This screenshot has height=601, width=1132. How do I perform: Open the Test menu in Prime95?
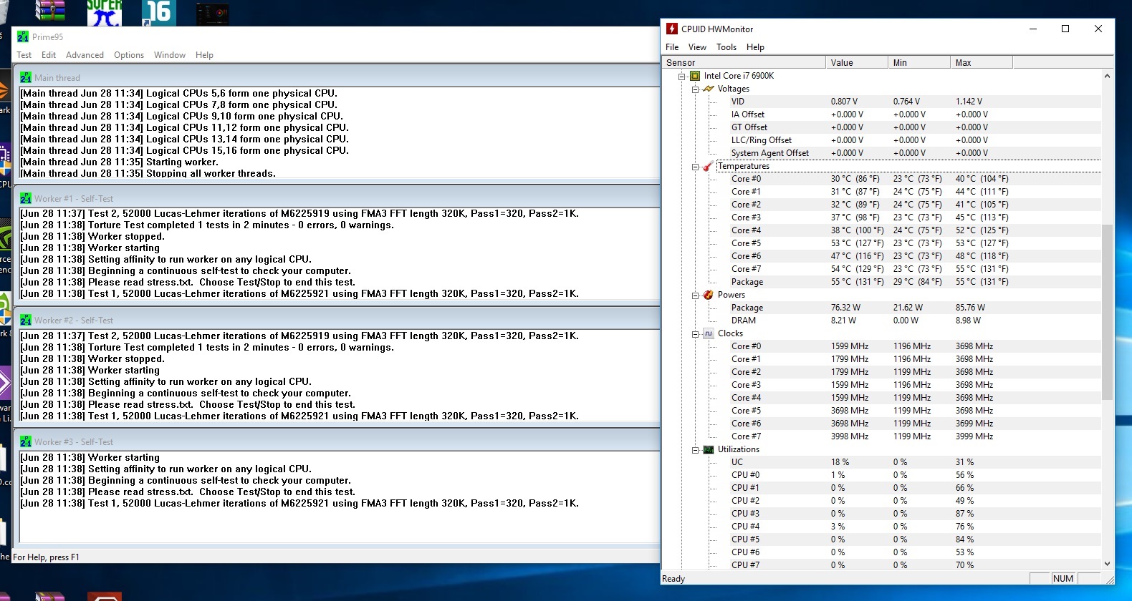pos(24,55)
